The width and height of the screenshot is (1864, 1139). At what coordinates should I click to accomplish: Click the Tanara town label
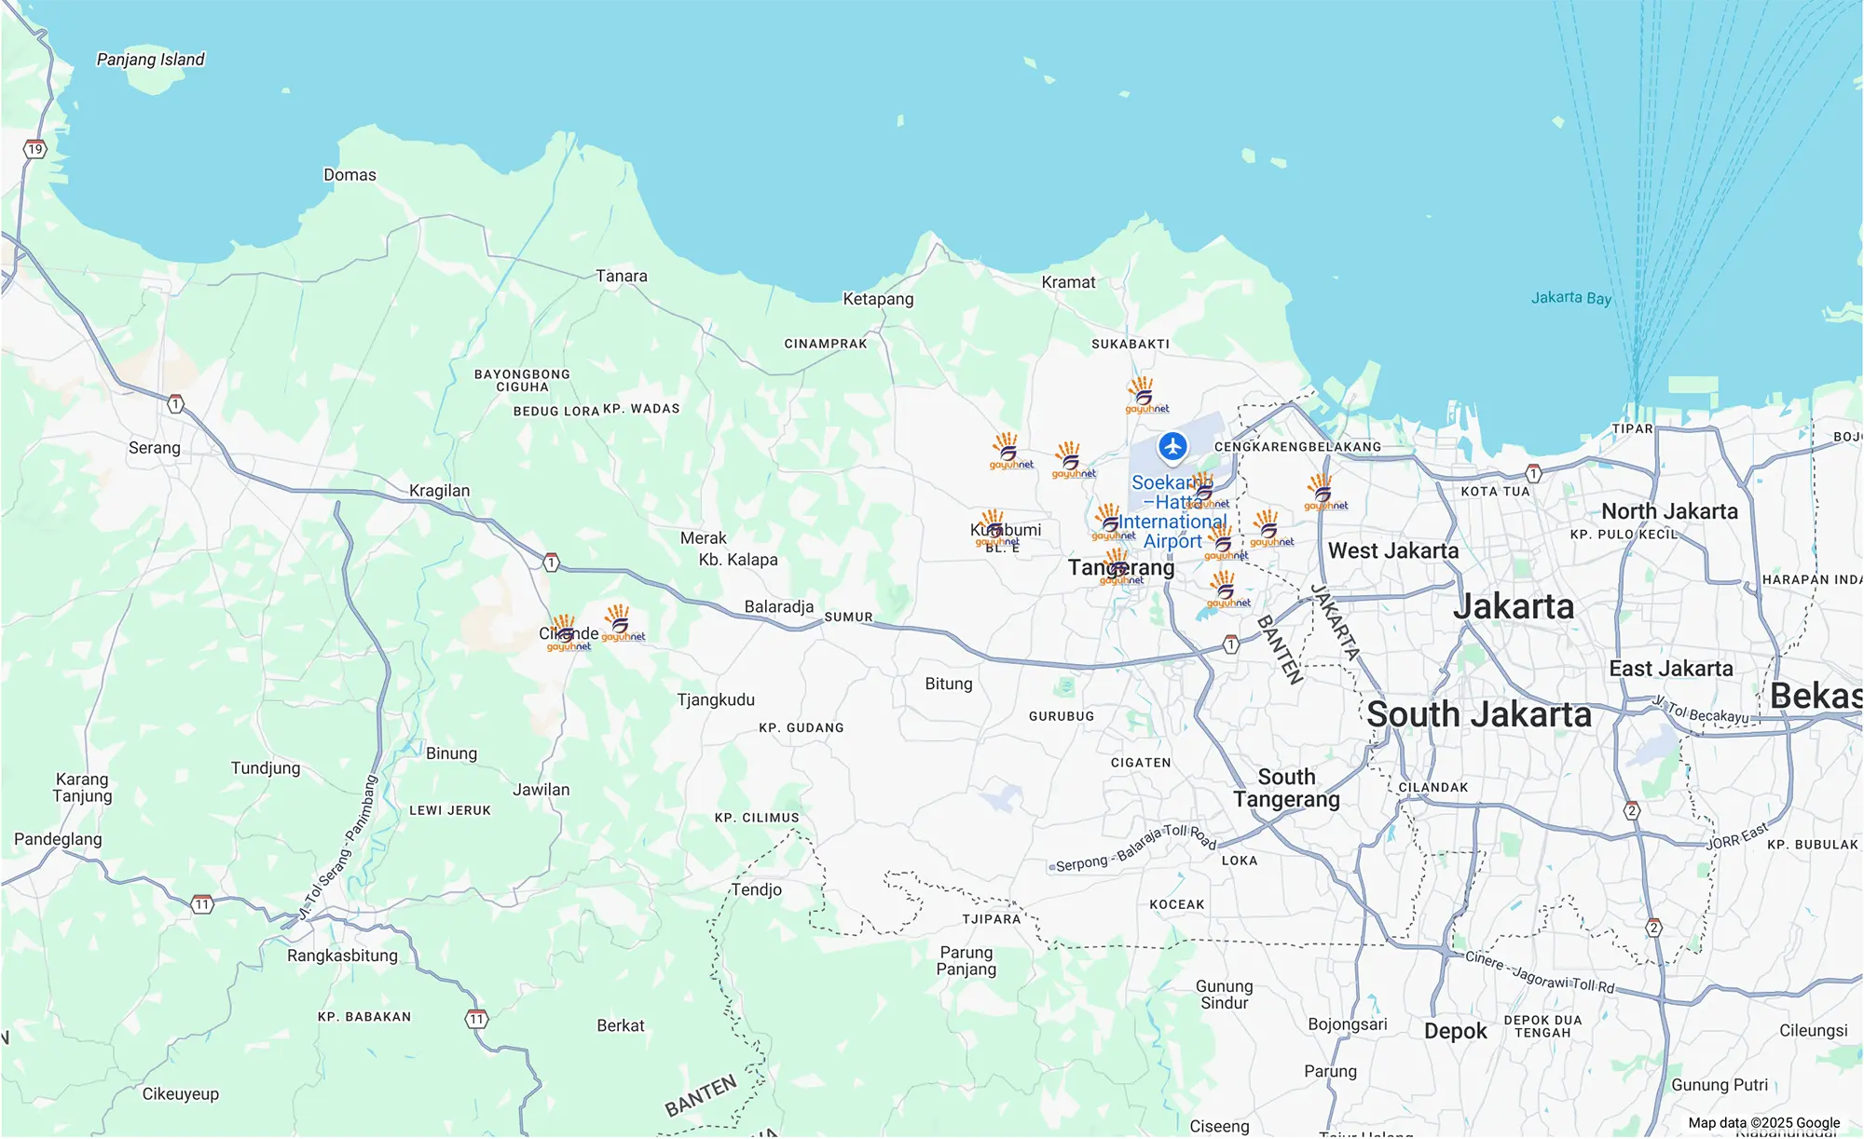[x=622, y=277]
